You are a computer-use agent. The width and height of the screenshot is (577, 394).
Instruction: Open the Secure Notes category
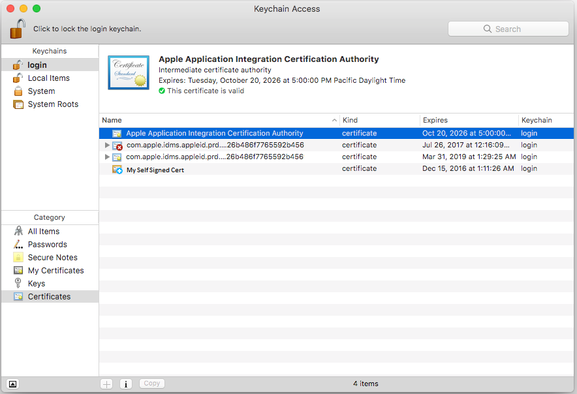click(x=52, y=258)
